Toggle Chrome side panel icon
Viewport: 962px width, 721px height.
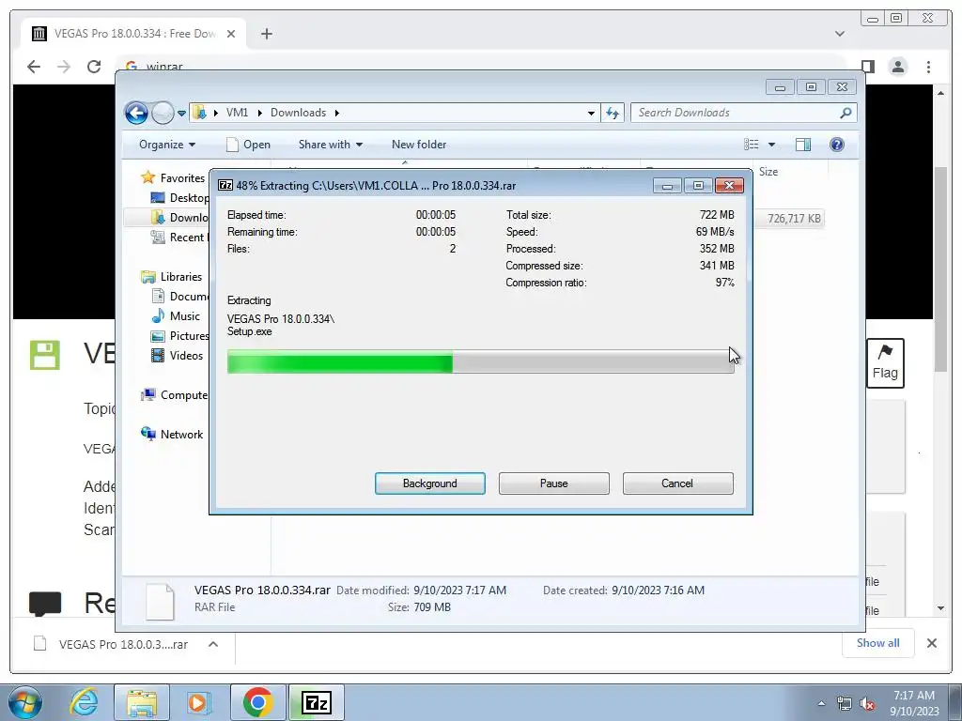867,67
